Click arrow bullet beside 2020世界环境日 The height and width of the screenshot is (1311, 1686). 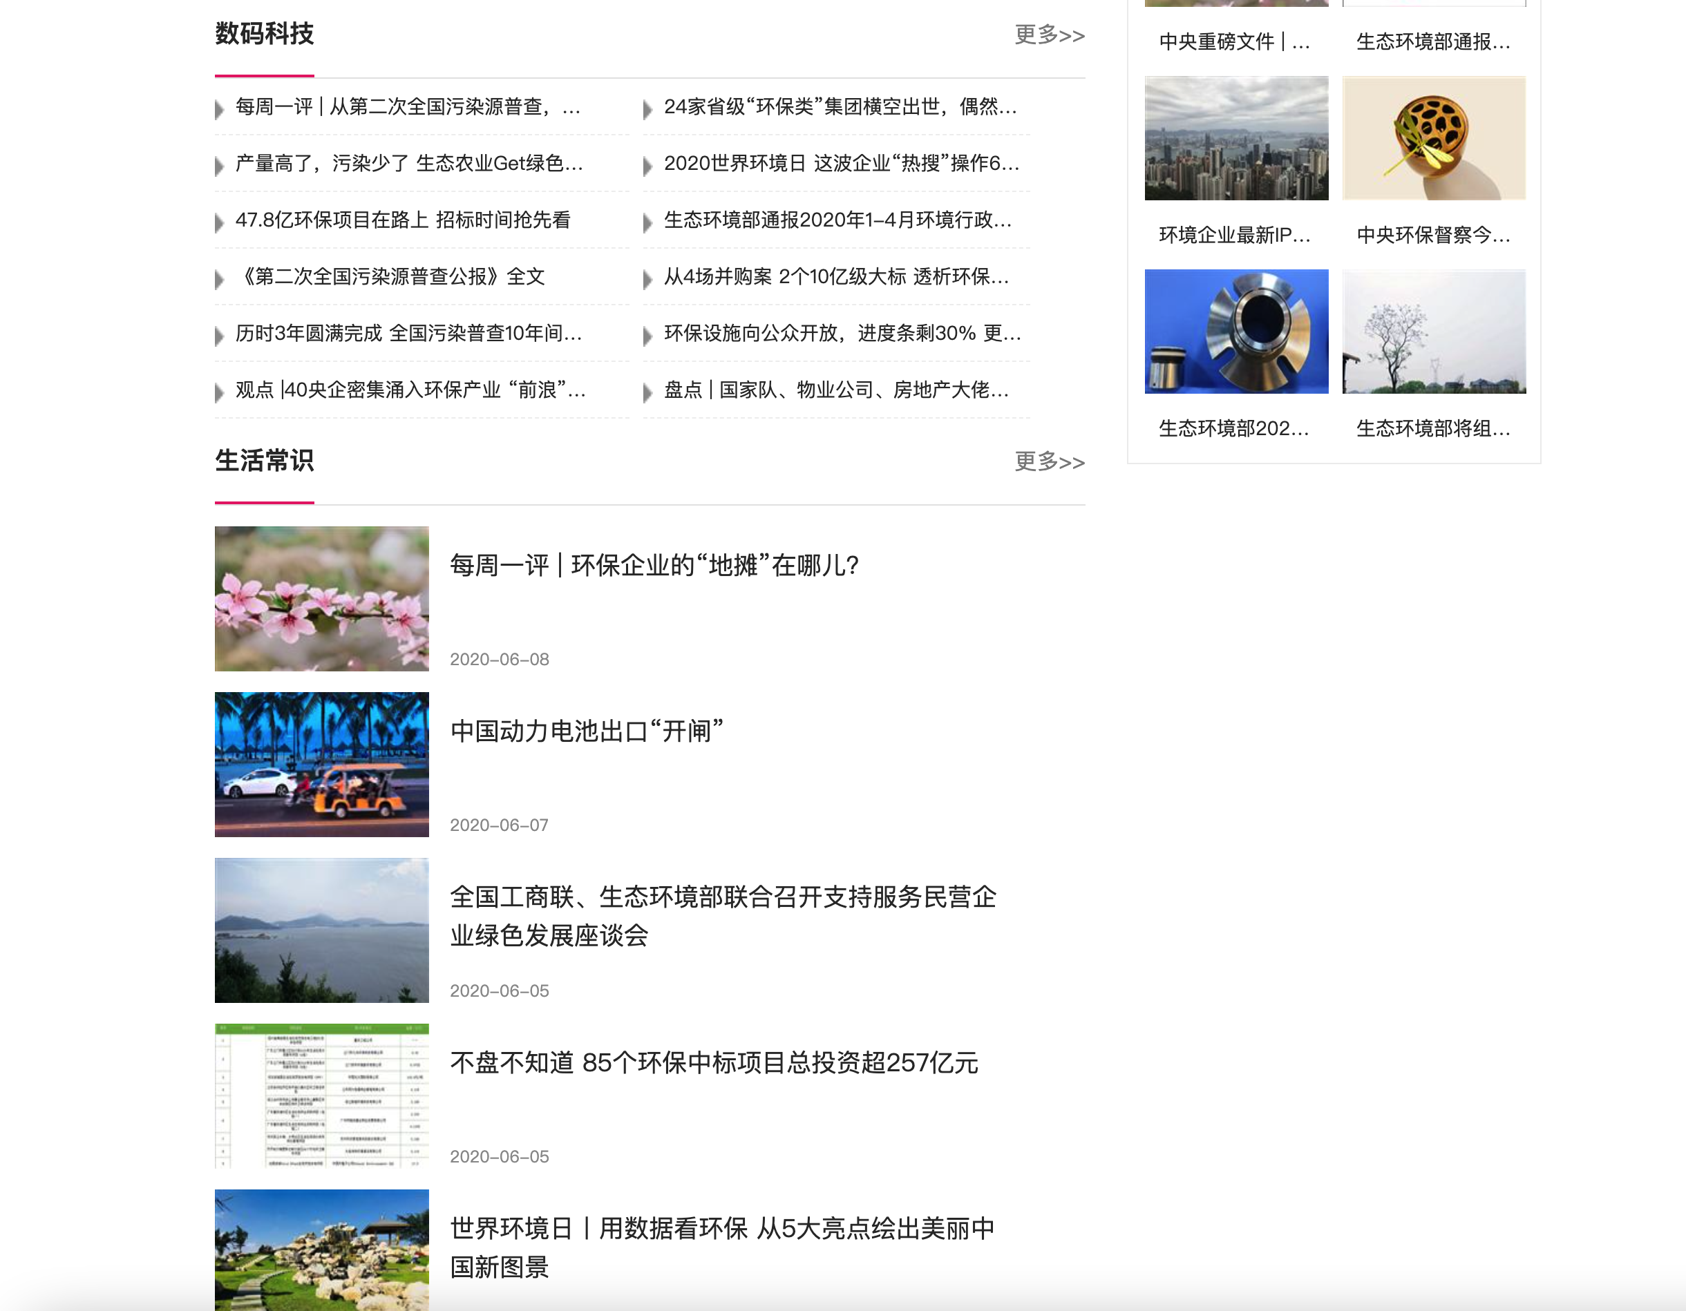click(x=647, y=165)
